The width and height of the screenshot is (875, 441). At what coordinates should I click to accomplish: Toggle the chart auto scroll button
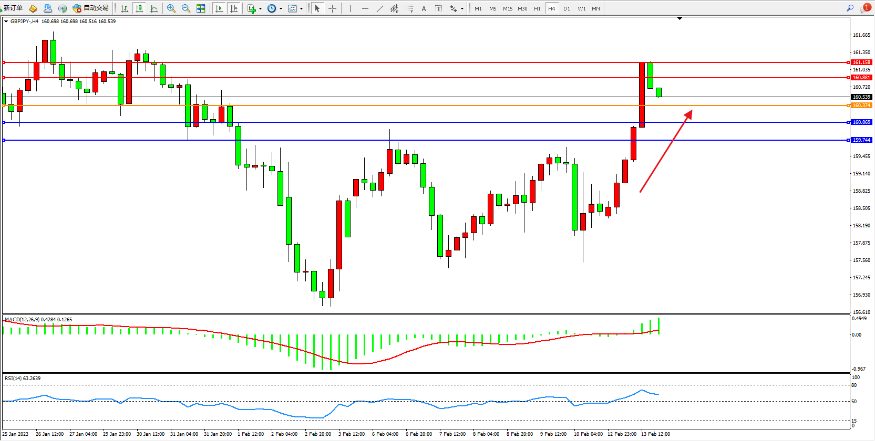tap(219, 8)
